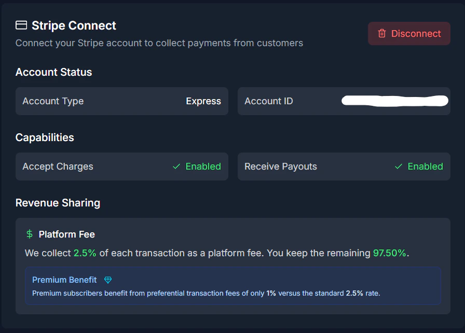Click the green checkmark beside Receive Payouts
465x333 pixels.
click(x=398, y=166)
